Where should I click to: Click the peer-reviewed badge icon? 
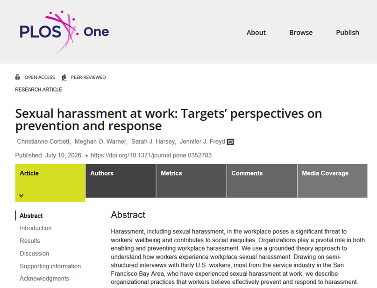64,77
